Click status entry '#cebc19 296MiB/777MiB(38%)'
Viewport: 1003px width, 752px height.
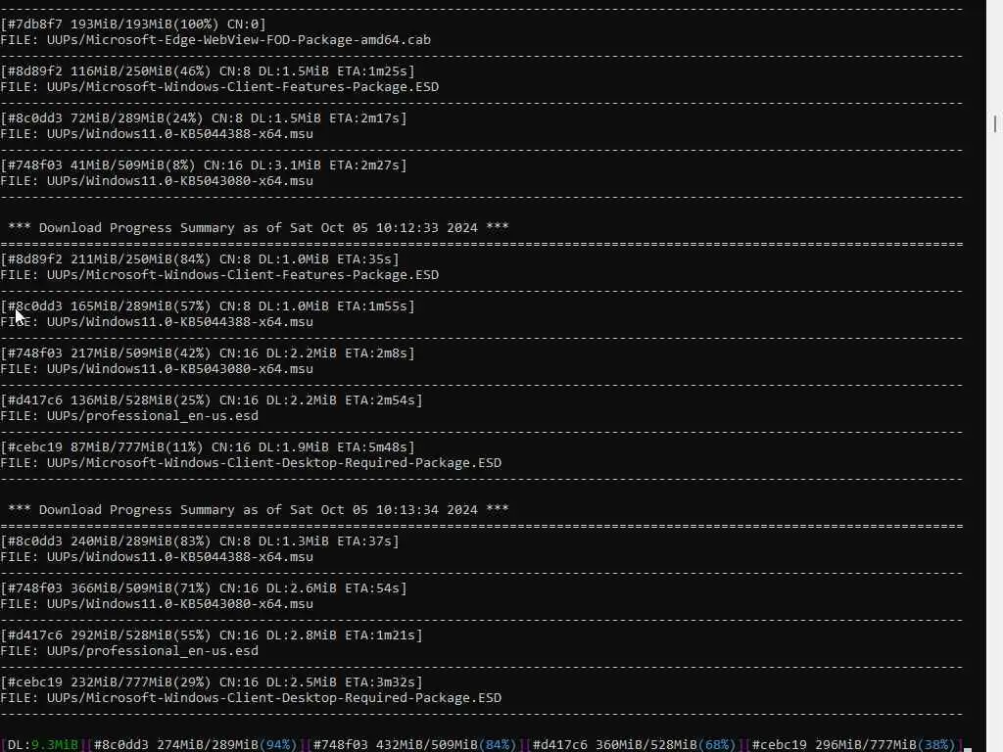tap(853, 745)
